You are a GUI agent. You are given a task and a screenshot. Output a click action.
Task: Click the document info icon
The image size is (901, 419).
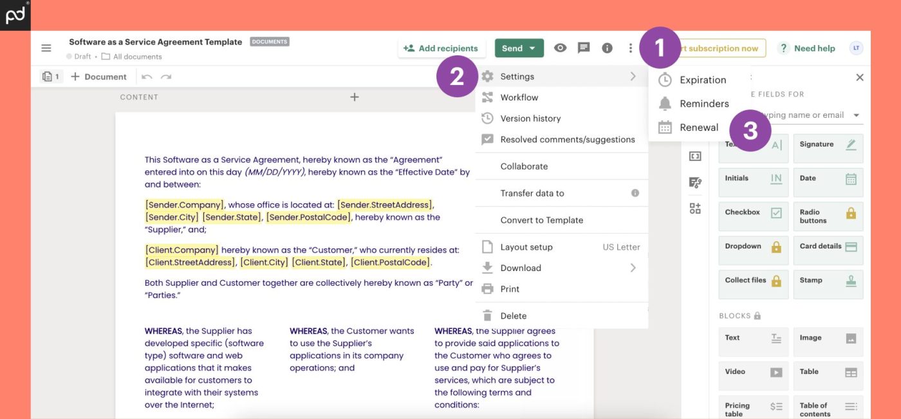tap(606, 47)
